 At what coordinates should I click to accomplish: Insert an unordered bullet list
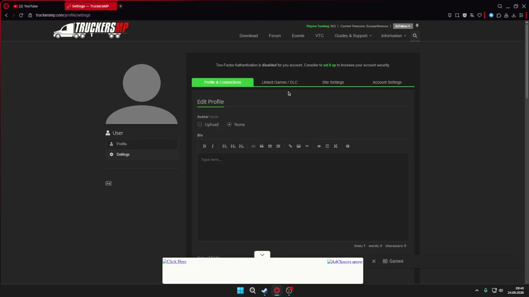(270, 146)
